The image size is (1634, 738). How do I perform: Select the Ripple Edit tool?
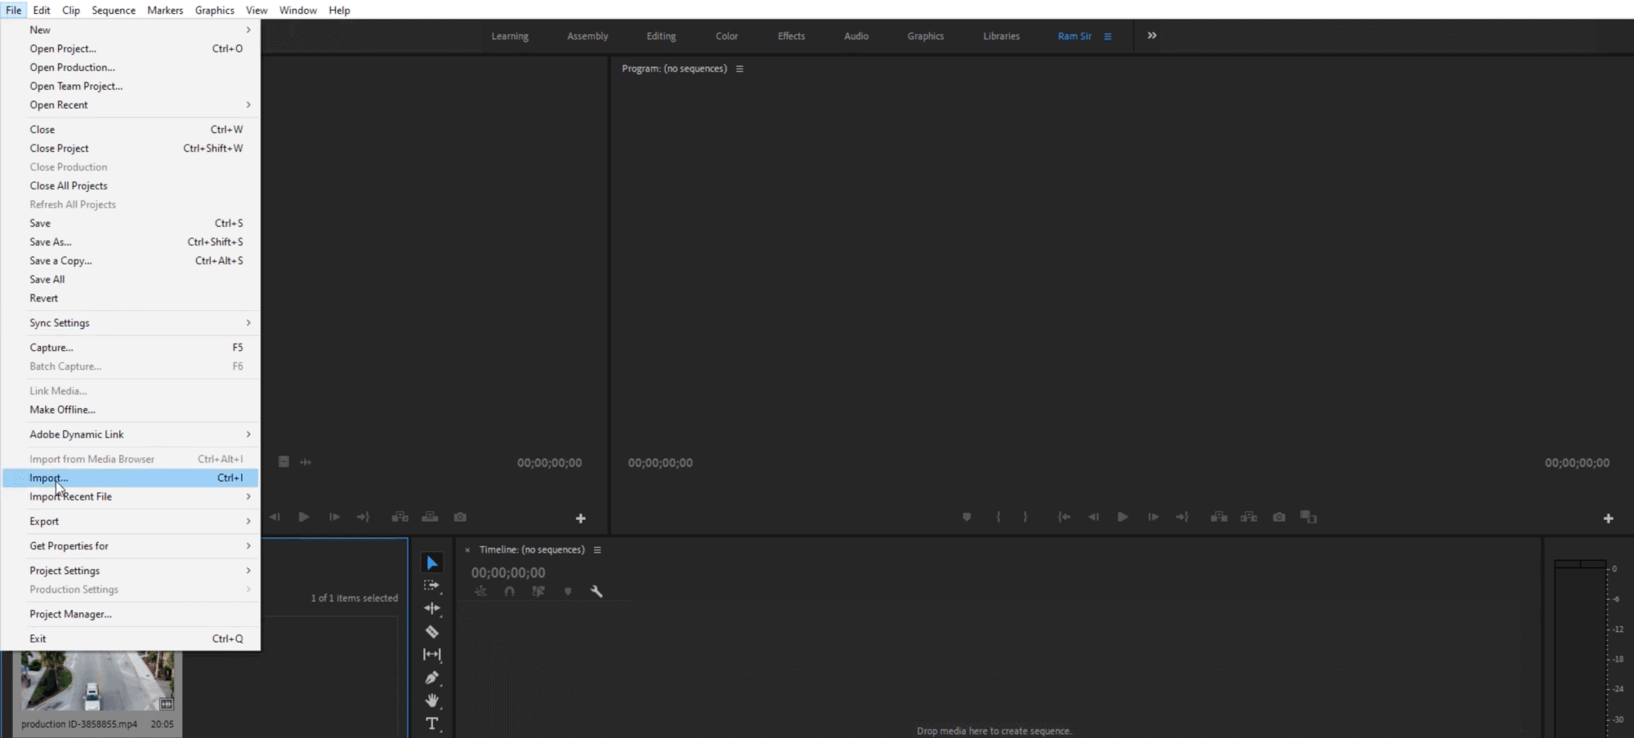(x=431, y=608)
